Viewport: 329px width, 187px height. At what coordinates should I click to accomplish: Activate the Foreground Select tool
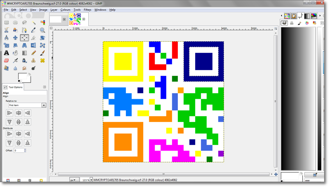(x=15, y=30)
